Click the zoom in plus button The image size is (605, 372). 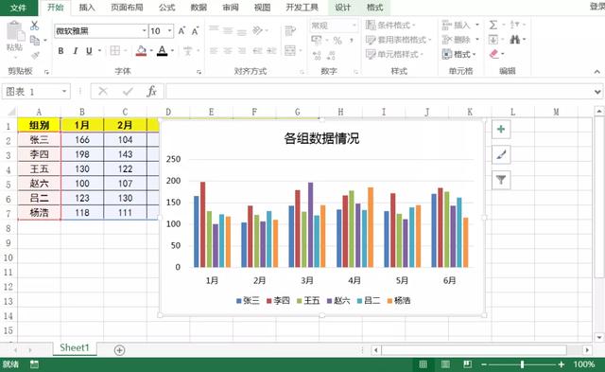[561, 363]
